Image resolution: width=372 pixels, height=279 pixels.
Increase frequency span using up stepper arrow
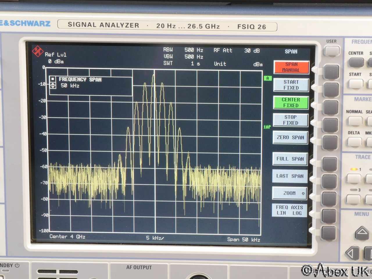click(53, 84)
